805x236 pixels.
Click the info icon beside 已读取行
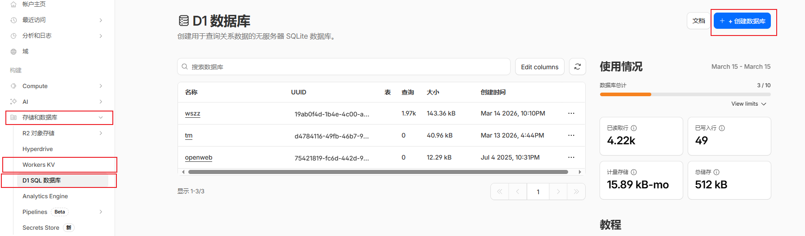click(634, 128)
